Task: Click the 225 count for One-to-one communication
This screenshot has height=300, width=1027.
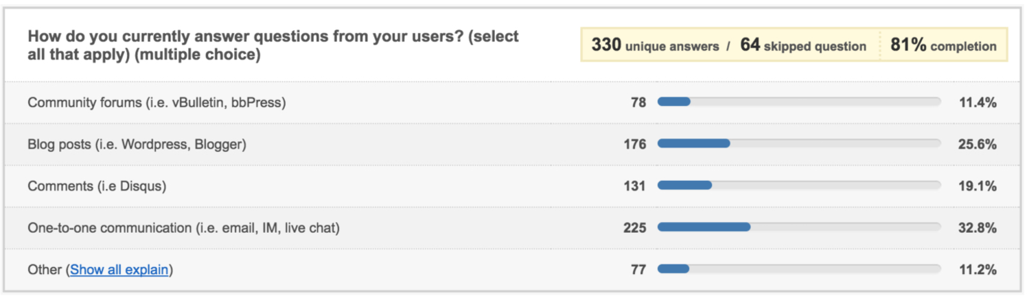Action: (635, 228)
